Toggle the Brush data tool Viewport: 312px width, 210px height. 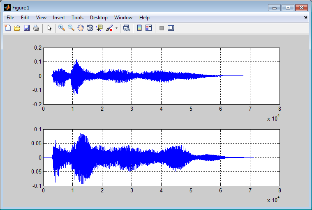tap(109, 28)
